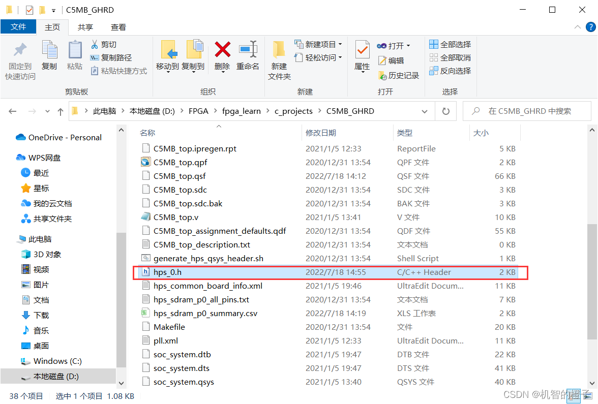Pin folder to Quick access
598x404 pixels.
click(x=20, y=61)
